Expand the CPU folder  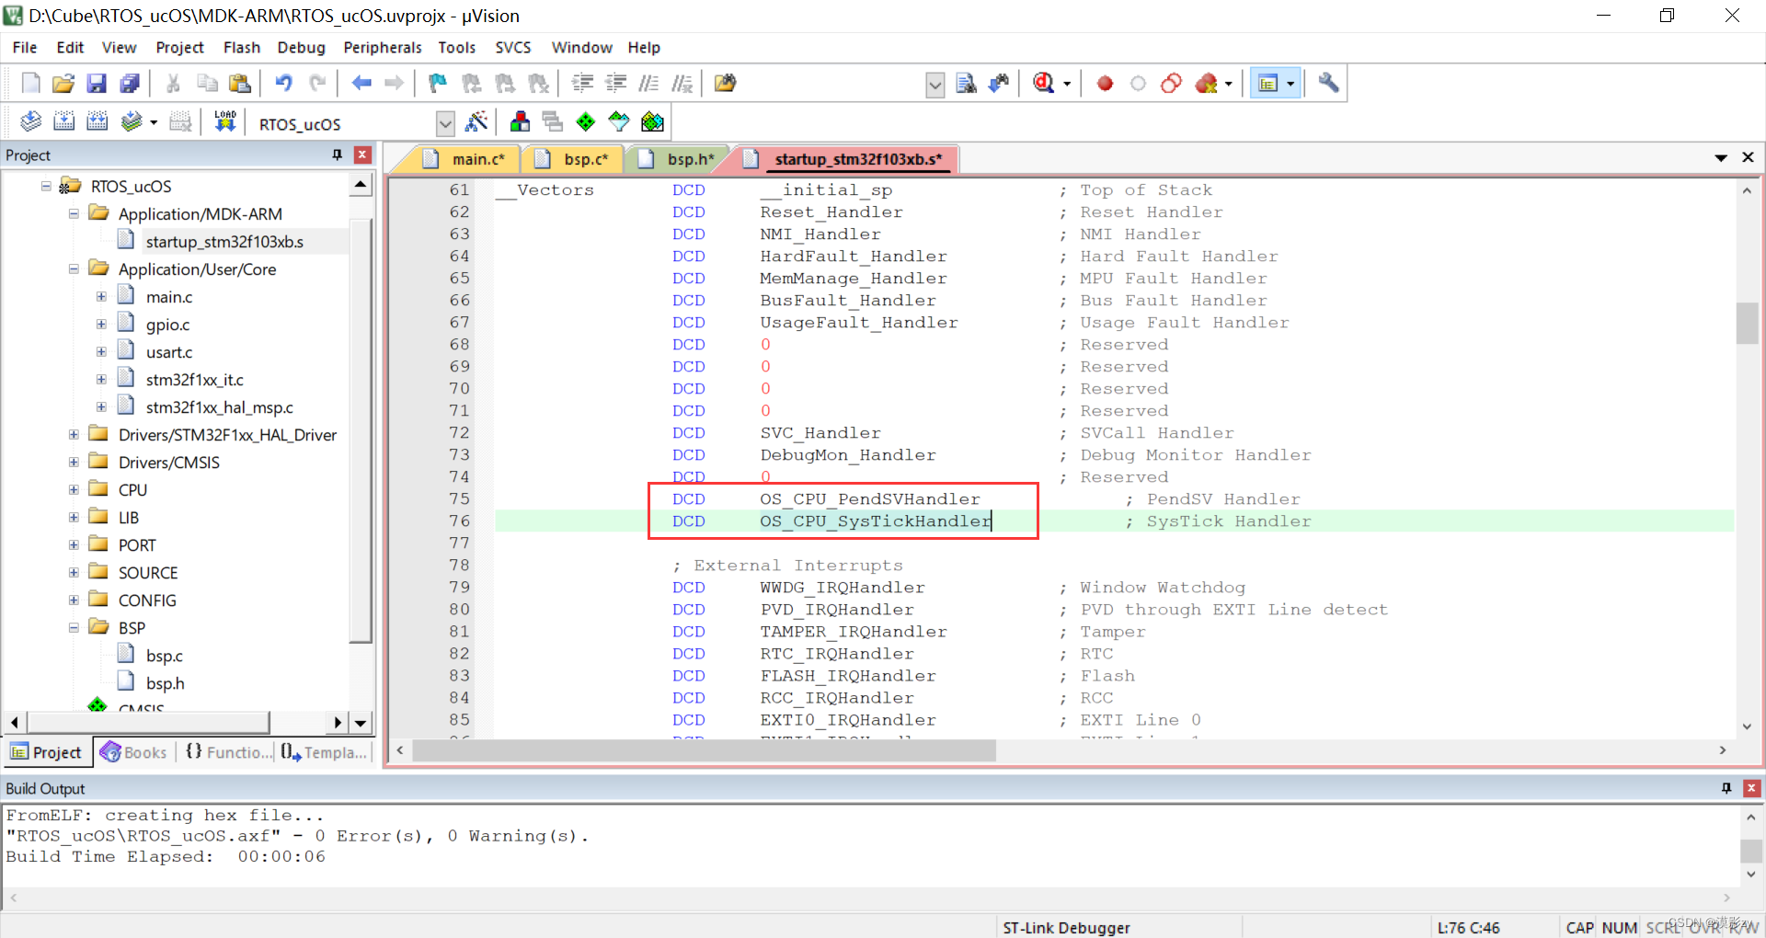(74, 490)
